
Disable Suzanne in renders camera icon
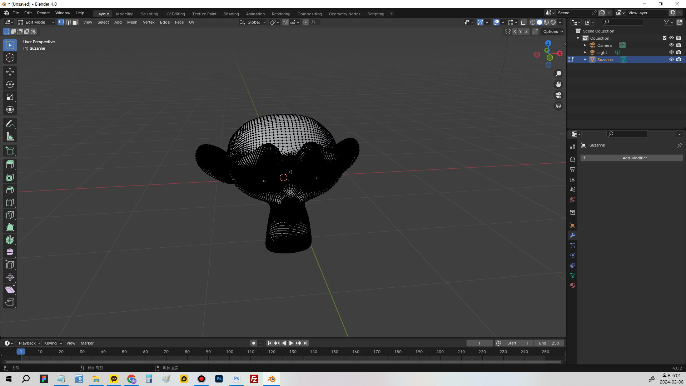[x=678, y=59]
